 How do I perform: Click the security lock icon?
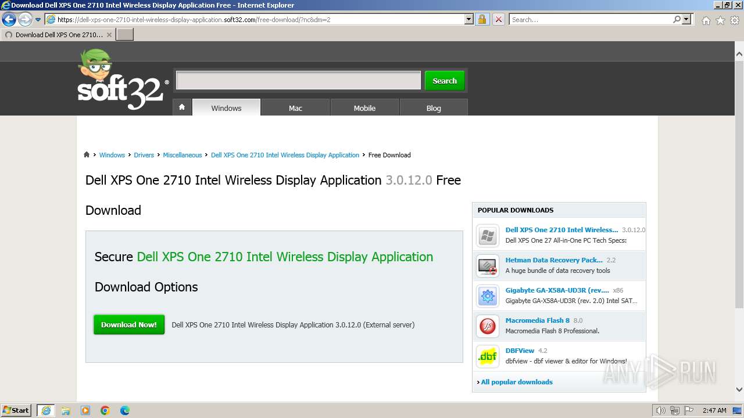(x=482, y=19)
